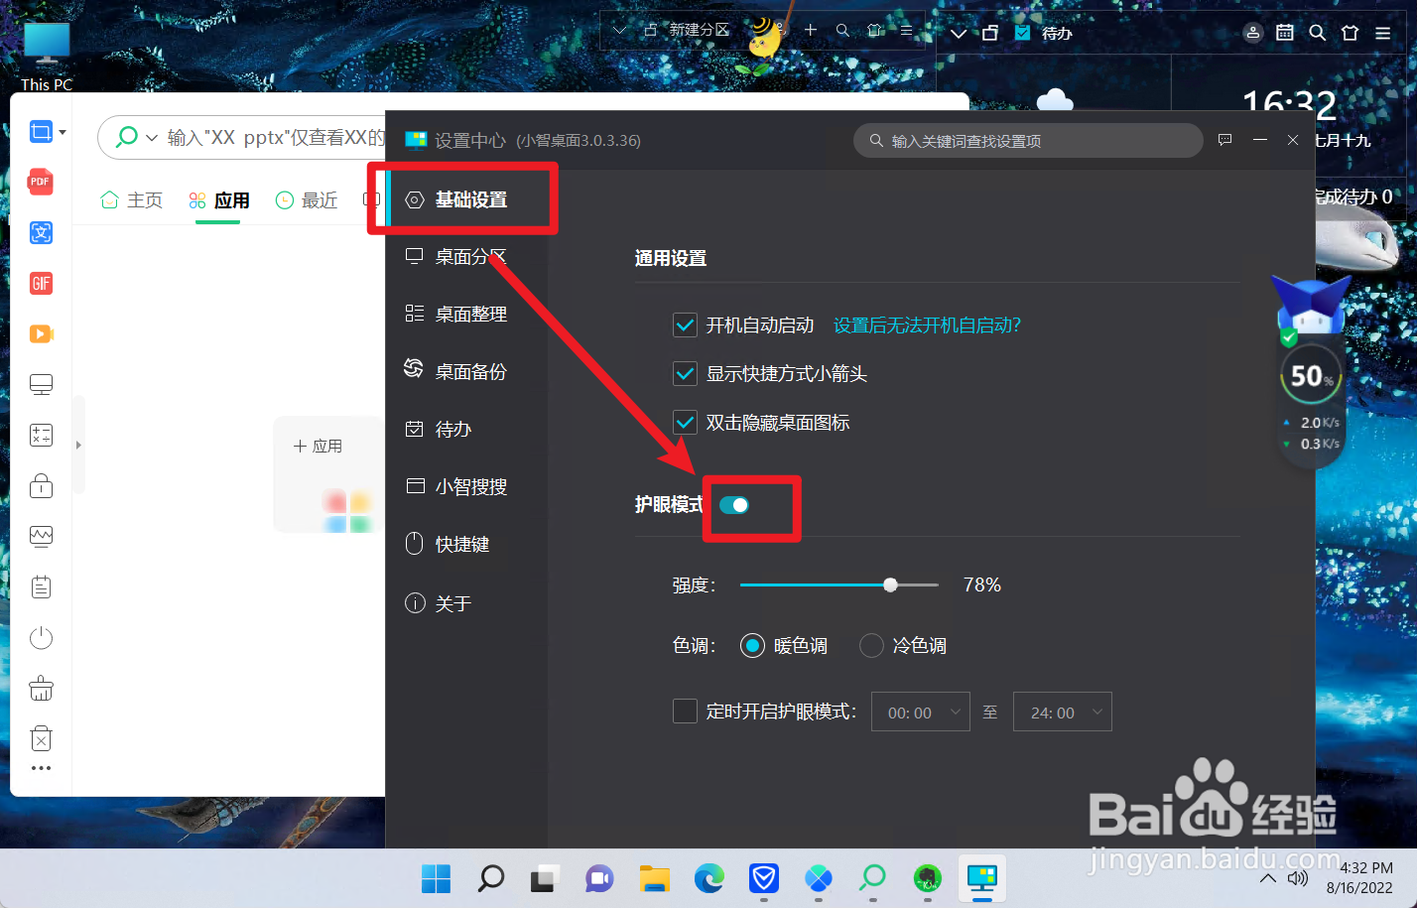Expand the screenshot tool dropdown arrow

(x=63, y=132)
